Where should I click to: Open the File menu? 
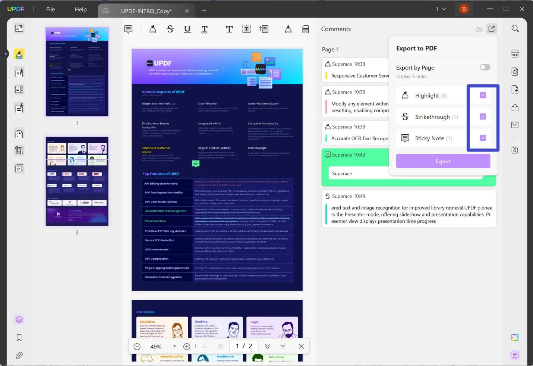coord(51,9)
